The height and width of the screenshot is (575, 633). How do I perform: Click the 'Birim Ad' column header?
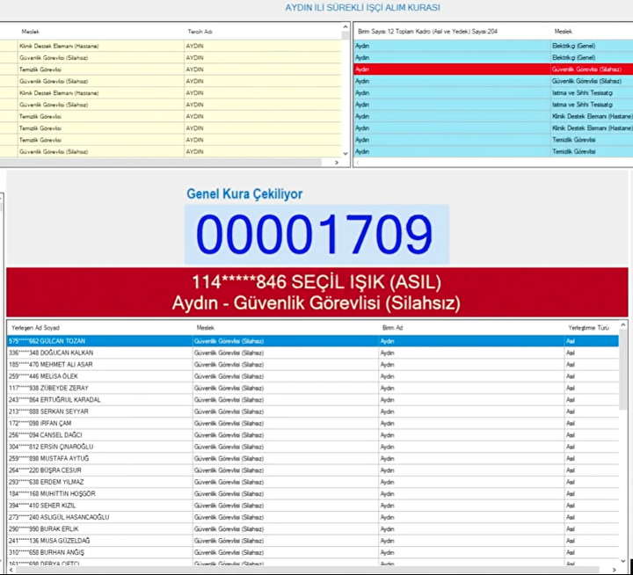coord(392,328)
